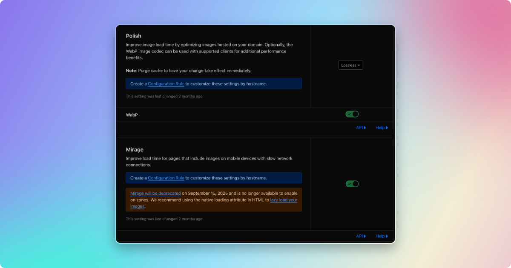Click the orange deprecation date text
Screen dimensions: 511x268
204,193
